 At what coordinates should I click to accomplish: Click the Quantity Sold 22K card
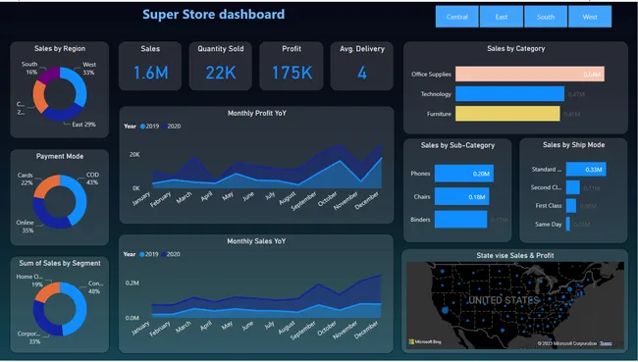(x=221, y=66)
